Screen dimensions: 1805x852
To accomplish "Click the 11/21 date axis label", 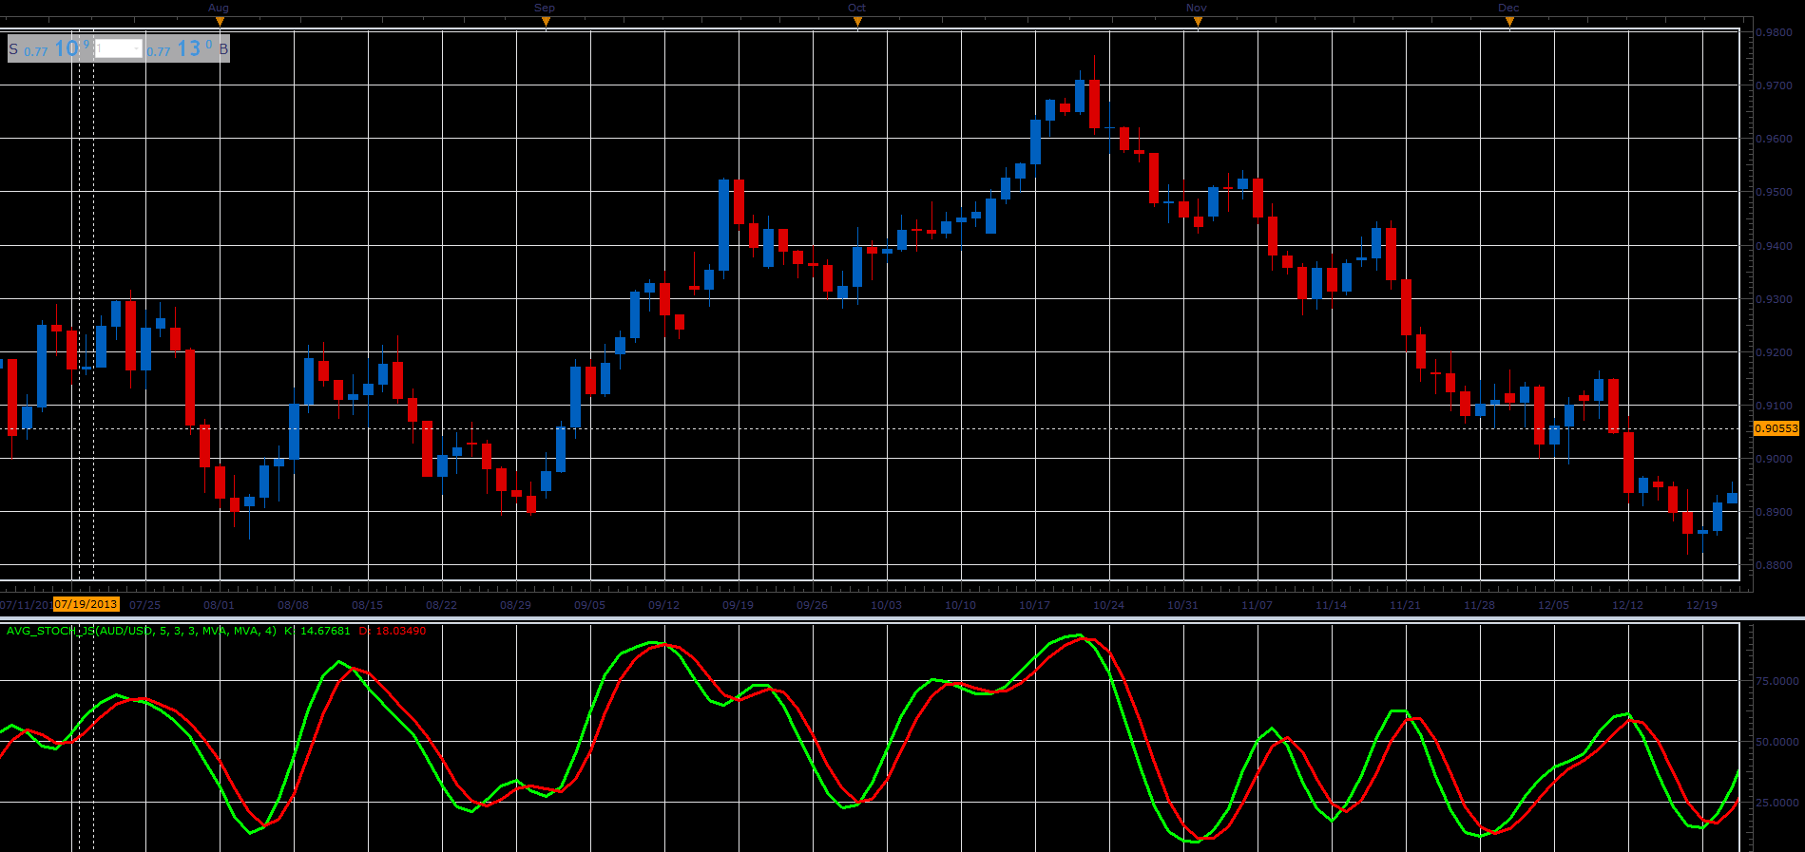I will pyautogui.click(x=1405, y=605).
